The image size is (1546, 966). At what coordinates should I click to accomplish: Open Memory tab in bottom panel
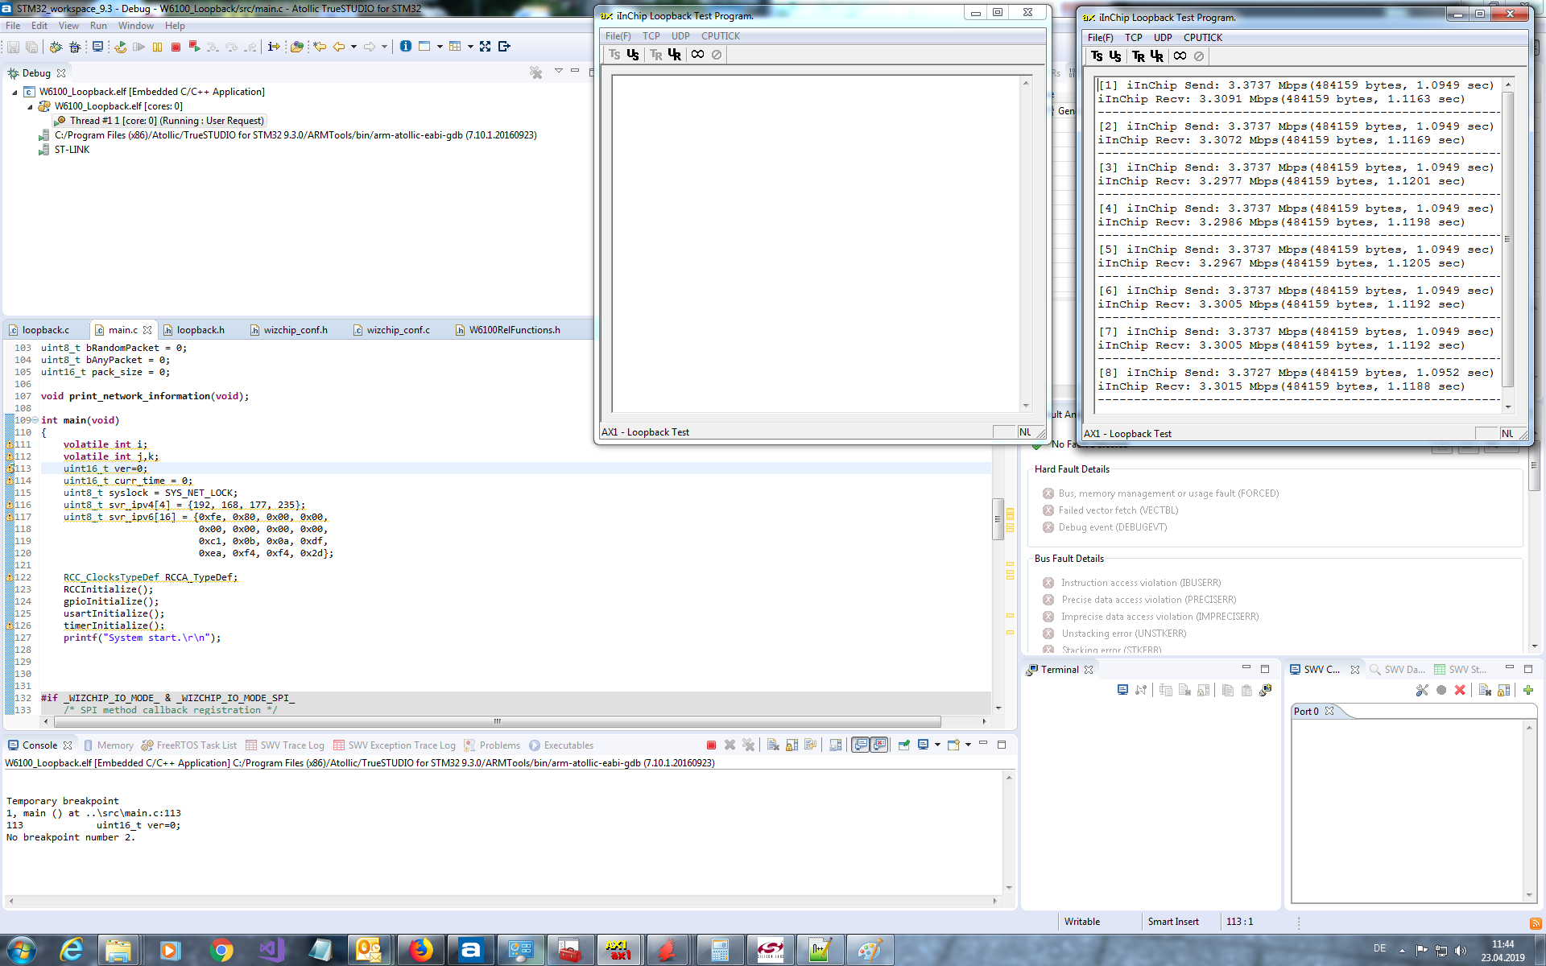click(108, 745)
